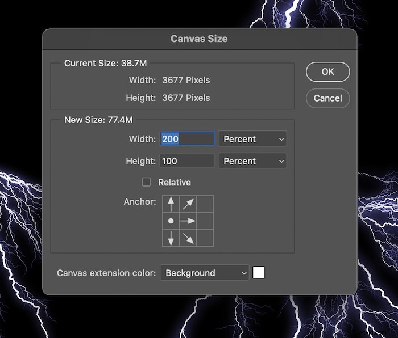The width and height of the screenshot is (398, 338).
Task: Click the white canvas extension color swatch
Action: pos(259,272)
